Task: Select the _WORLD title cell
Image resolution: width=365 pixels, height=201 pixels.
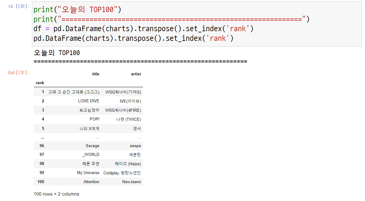Action: 91,154
